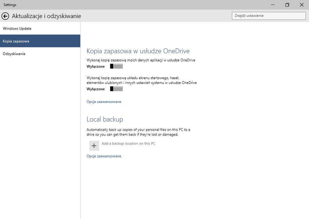
Task: Minimize the Settings window
Action: point(273,5)
